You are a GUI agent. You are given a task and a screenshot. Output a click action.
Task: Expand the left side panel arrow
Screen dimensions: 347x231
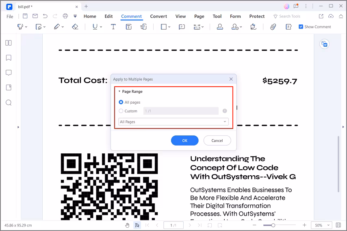tap(18, 127)
